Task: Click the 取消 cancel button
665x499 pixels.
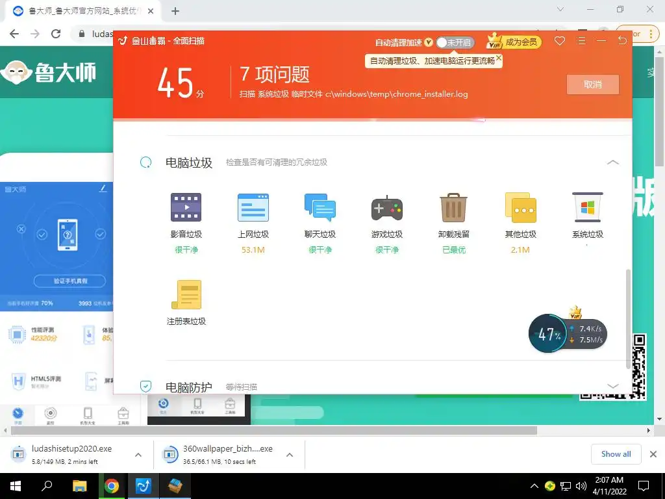Action: (592, 84)
